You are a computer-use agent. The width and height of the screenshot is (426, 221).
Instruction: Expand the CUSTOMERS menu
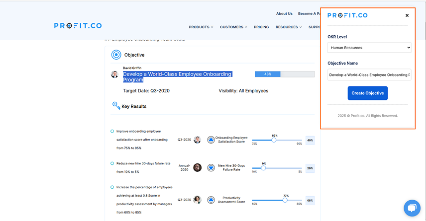(233, 27)
